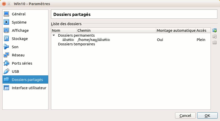Click the Général monitor icon
220x121 pixels.
pyautogui.click(x=6, y=14)
